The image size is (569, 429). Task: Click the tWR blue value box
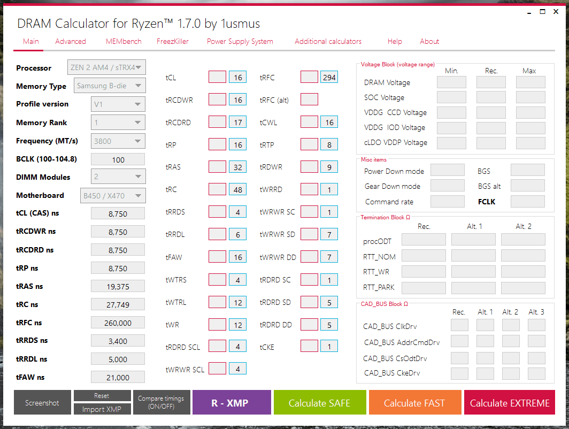pyautogui.click(x=237, y=325)
